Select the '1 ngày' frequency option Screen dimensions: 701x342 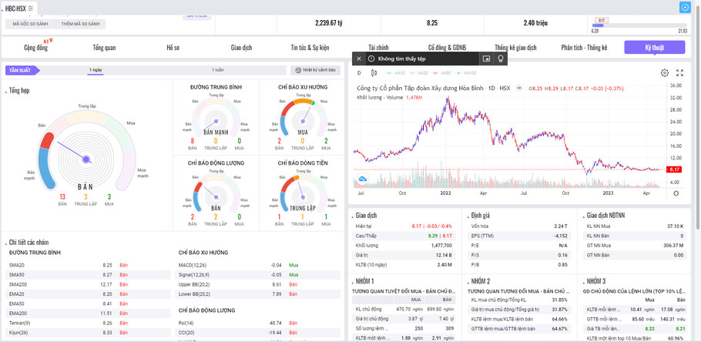click(x=96, y=70)
